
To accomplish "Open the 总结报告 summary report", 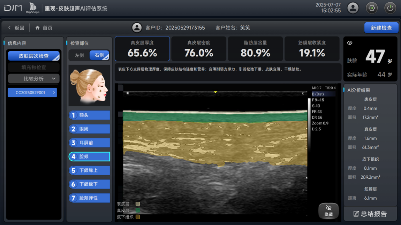I will coord(370,214).
